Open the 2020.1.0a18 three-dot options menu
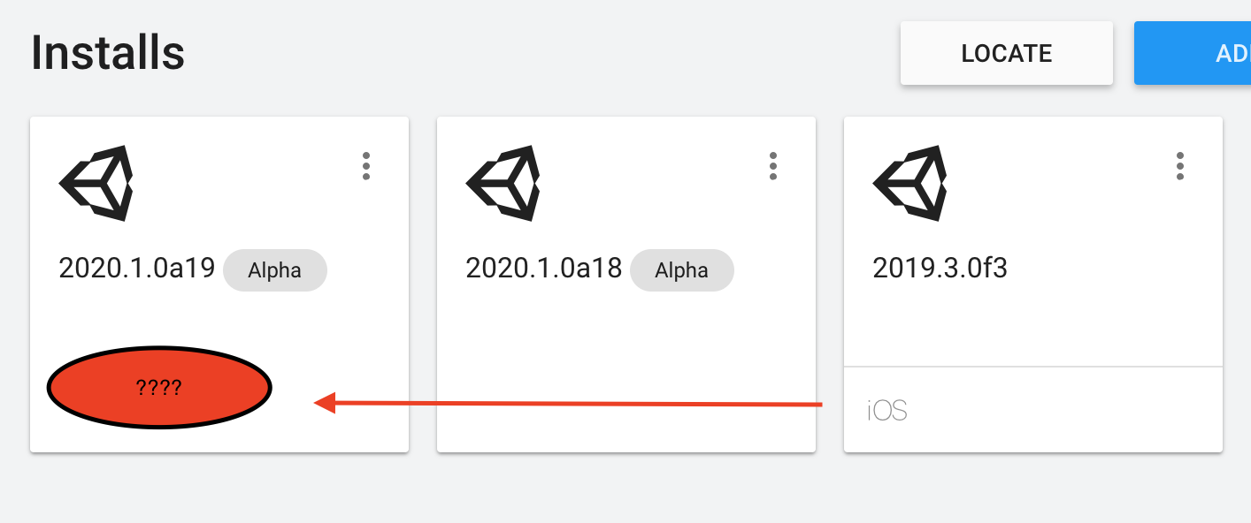The height and width of the screenshot is (523, 1251). (x=773, y=166)
